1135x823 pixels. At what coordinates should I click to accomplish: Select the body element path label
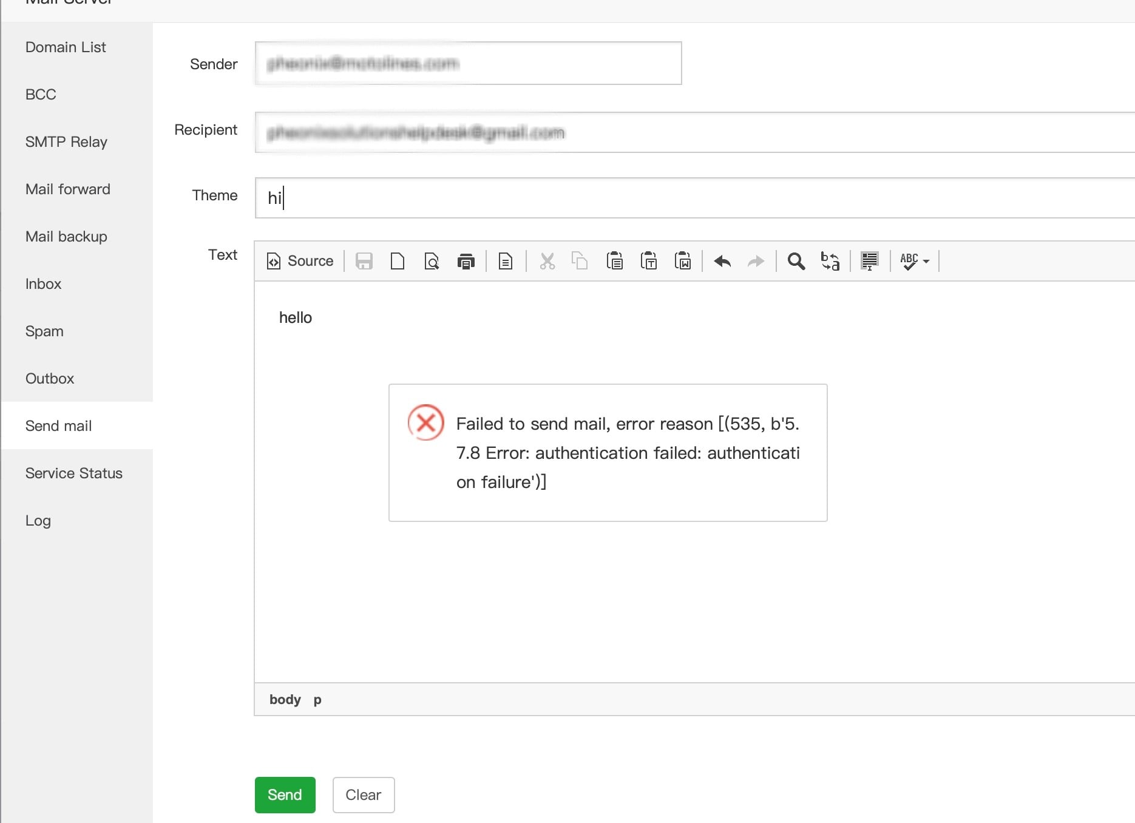click(285, 700)
